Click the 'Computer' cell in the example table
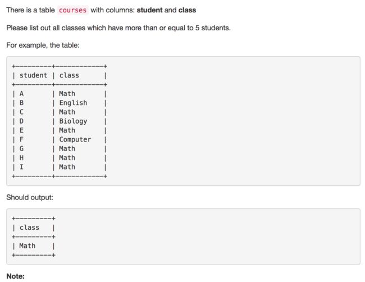The height and width of the screenshot is (282, 365). 75,139
